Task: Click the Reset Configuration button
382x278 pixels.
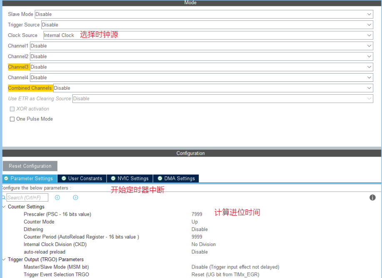Action: pyautogui.click(x=30, y=166)
